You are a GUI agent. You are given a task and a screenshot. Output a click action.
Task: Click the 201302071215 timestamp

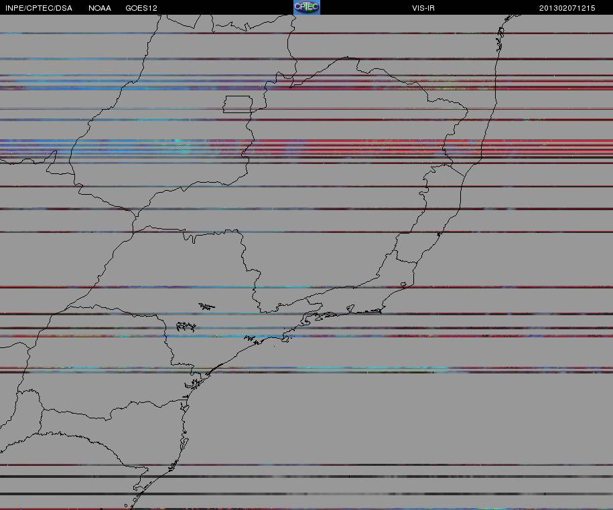567,8
